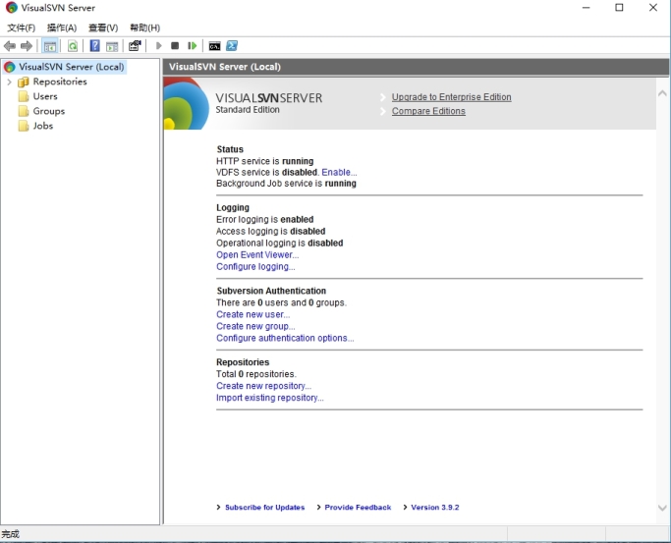The width and height of the screenshot is (671, 543).
Task: Click the Users folder icon
Action: [x=24, y=96]
